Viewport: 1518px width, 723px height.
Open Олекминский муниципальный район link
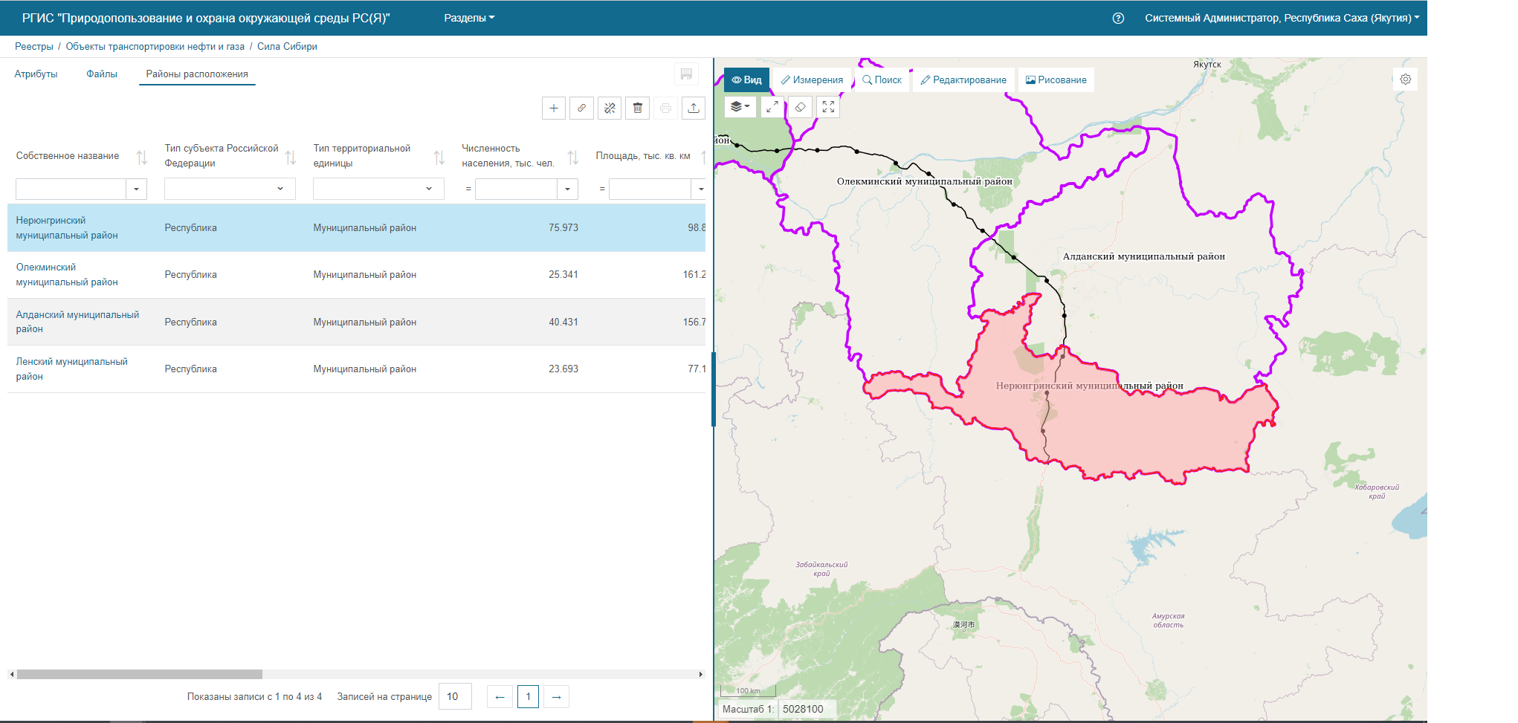tap(67, 275)
